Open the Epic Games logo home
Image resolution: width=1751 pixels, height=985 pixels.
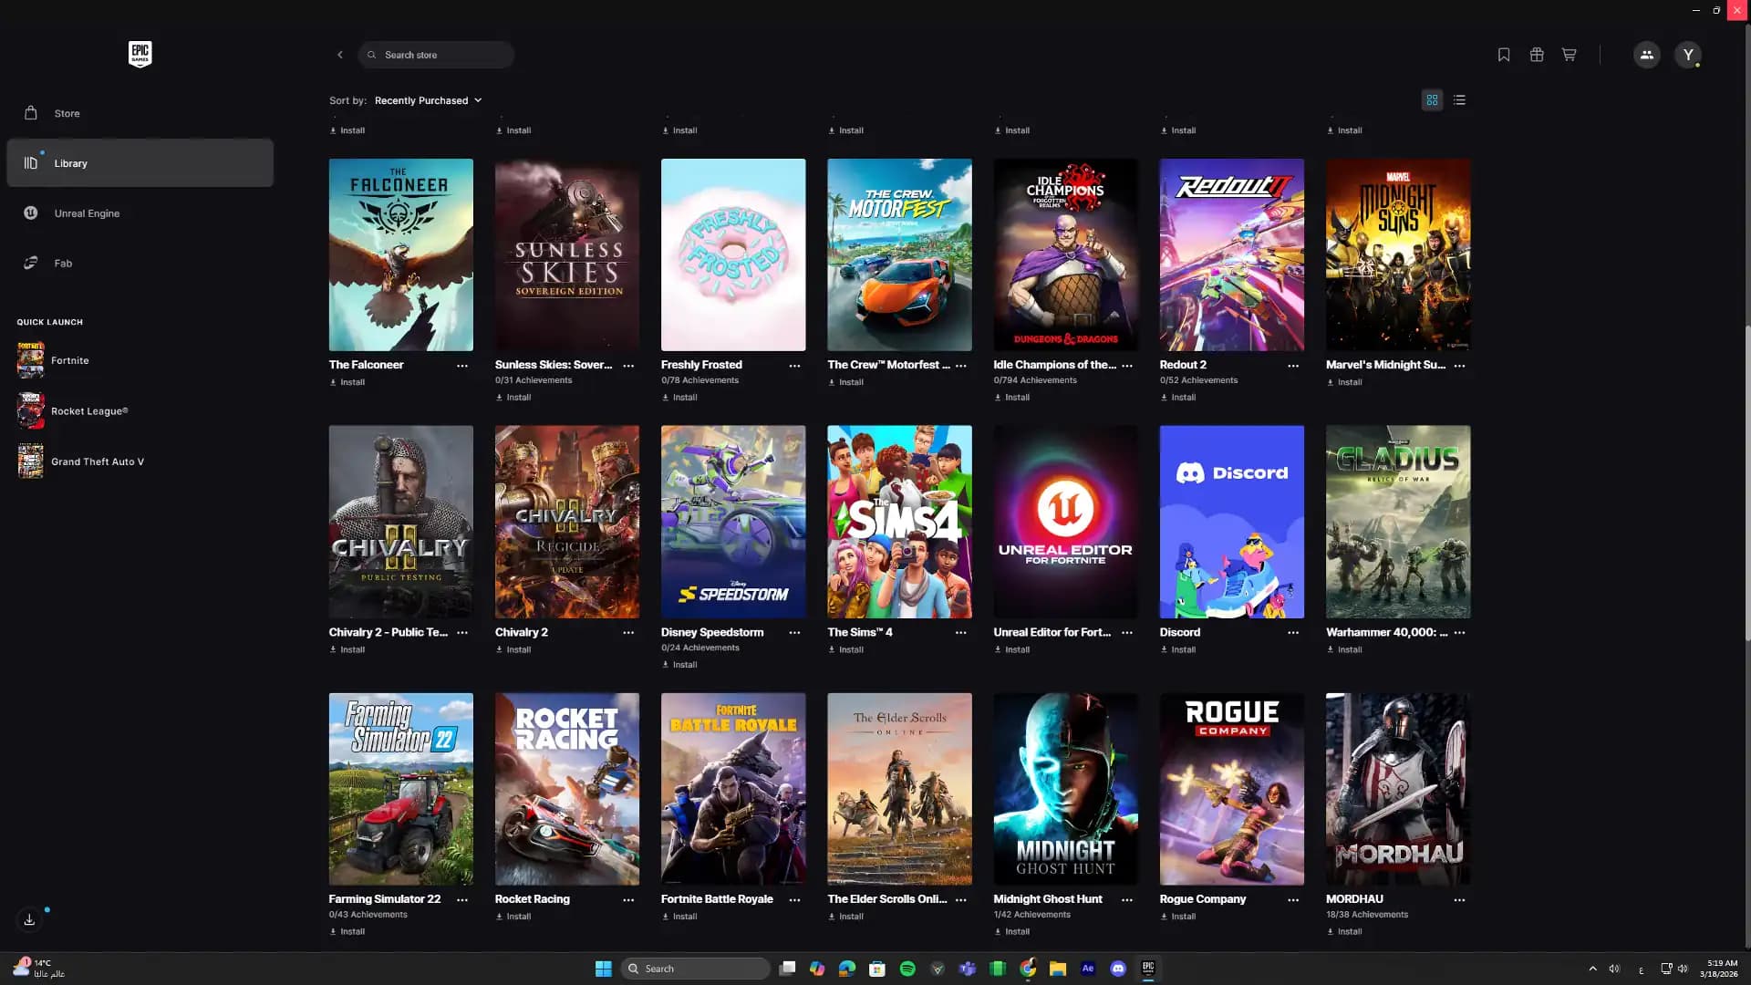[140, 54]
